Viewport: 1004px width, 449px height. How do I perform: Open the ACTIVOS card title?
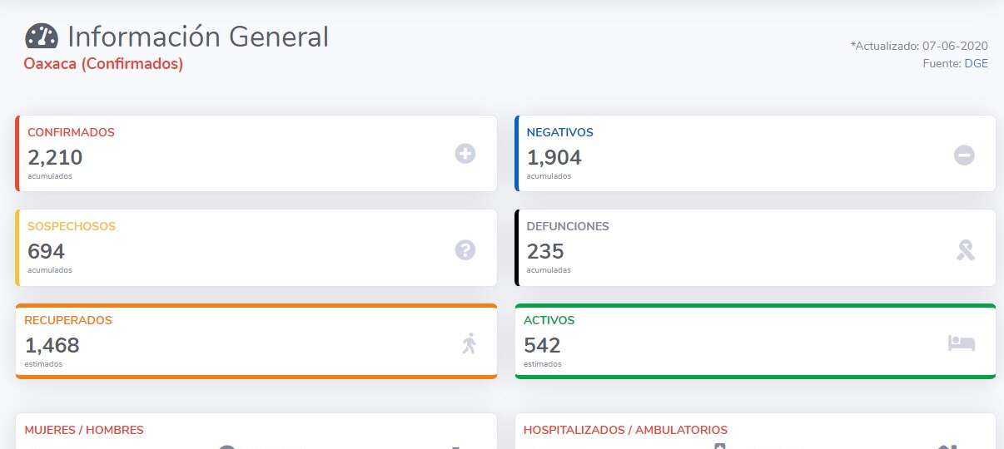click(549, 320)
